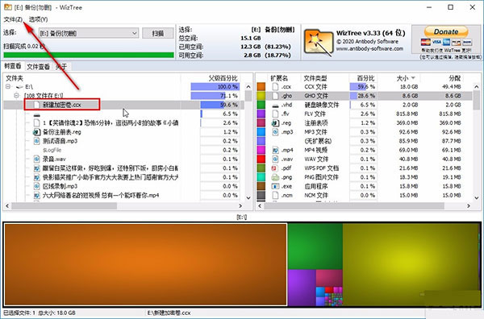Switch to the 文件查看 tab
The image size is (484, 319).
(x=38, y=67)
